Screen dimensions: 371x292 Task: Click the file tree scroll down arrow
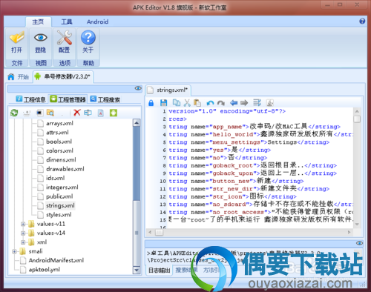point(137,270)
